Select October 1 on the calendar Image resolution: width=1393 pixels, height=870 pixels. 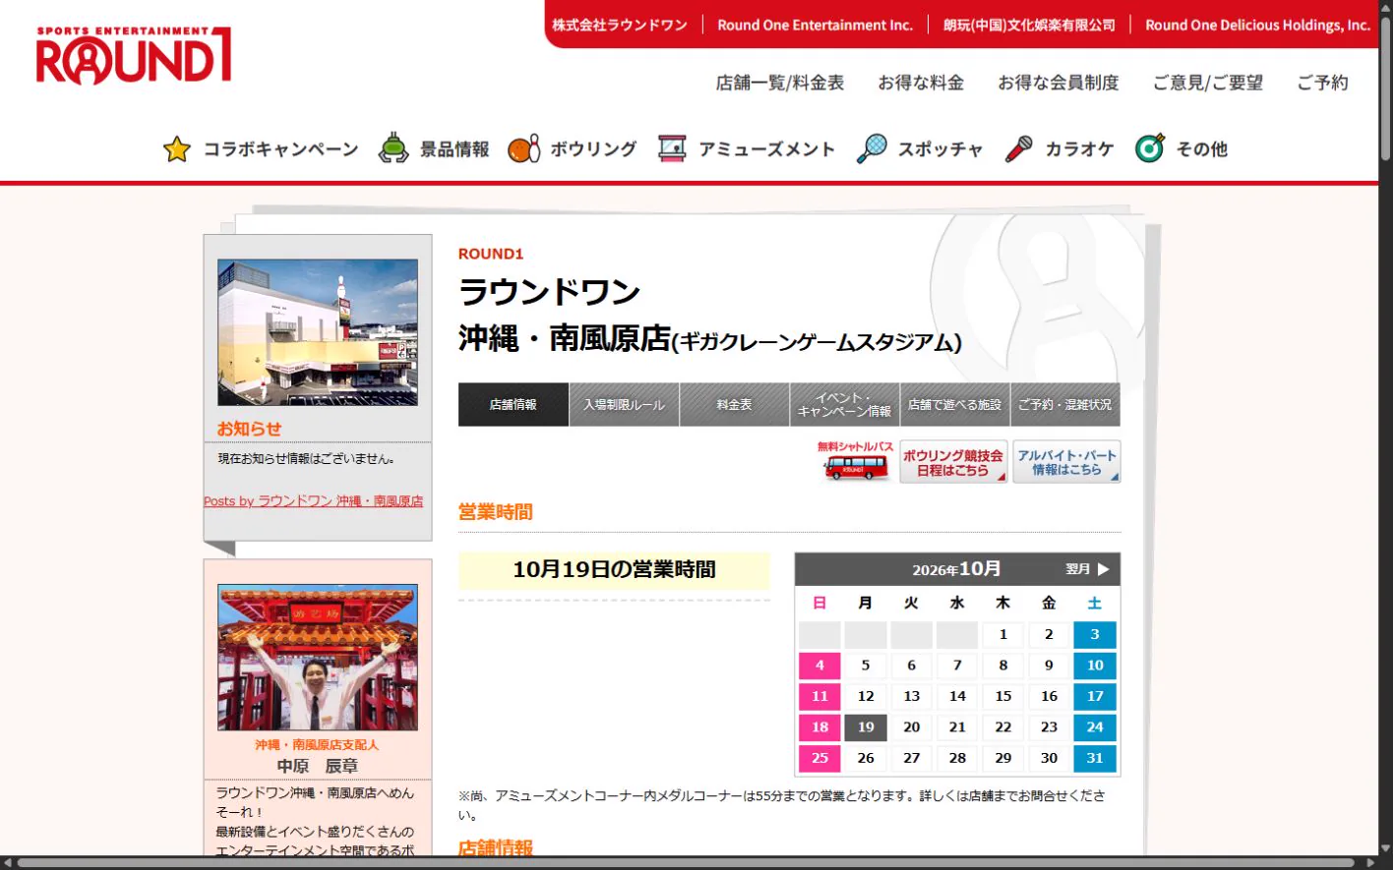click(x=1003, y=634)
